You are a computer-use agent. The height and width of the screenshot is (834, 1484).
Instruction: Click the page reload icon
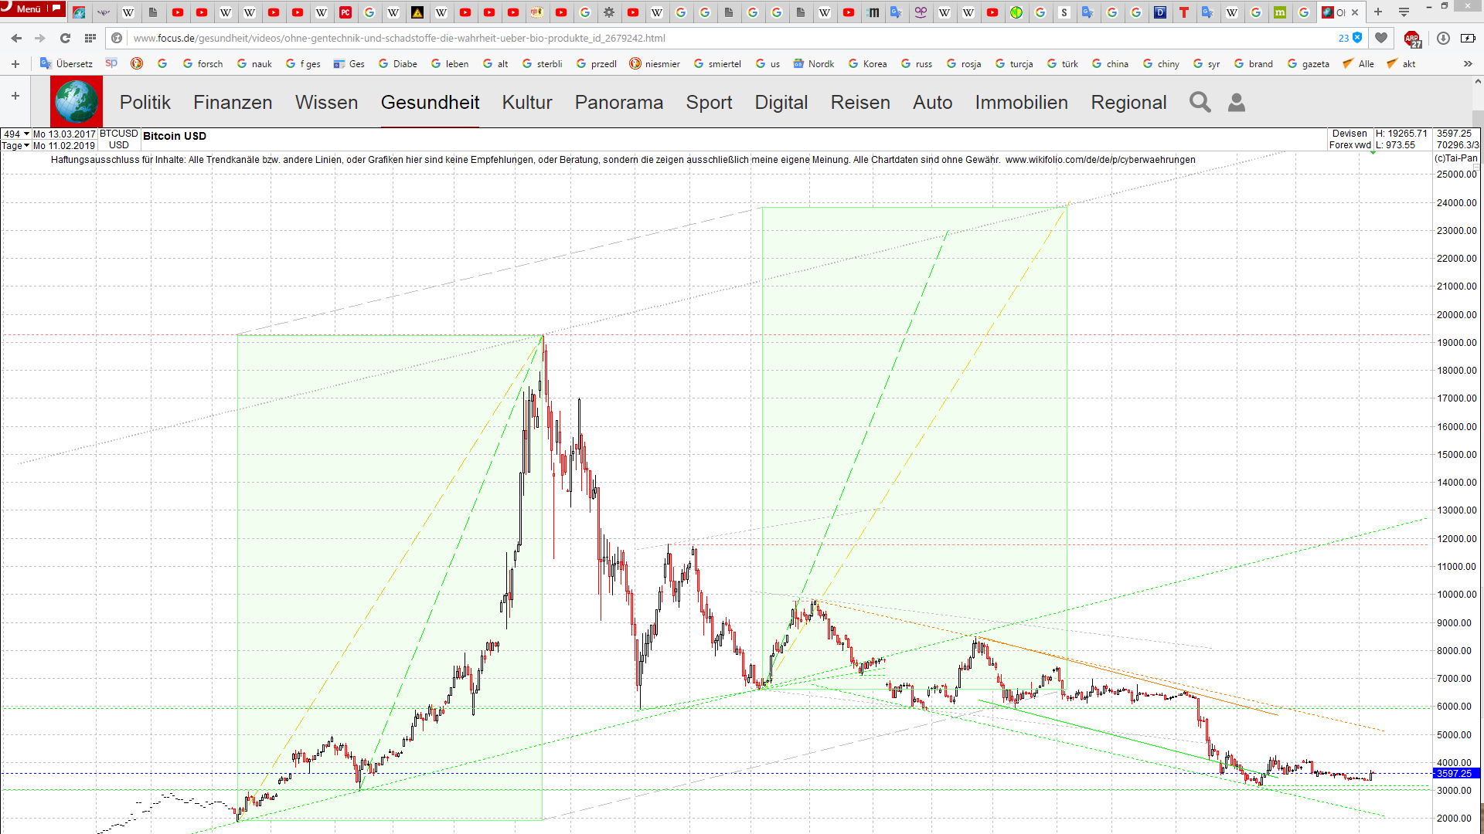coord(65,39)
